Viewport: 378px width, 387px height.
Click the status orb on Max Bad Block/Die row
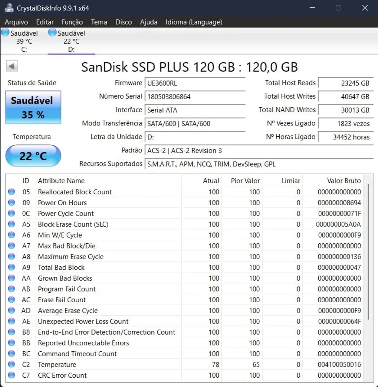click(12, 246)
